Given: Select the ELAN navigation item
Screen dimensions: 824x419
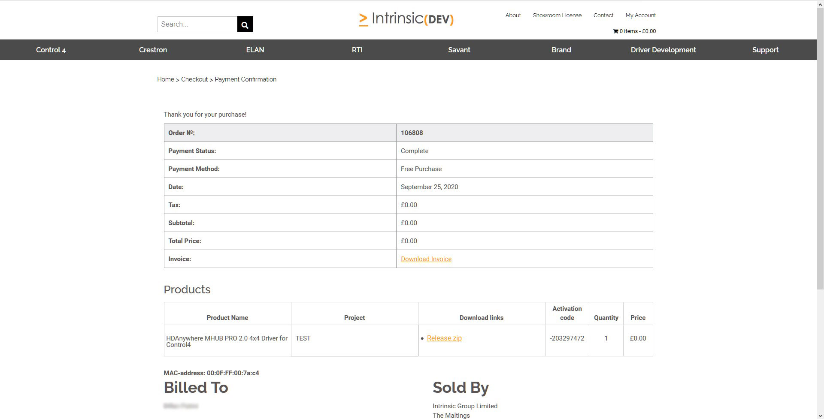Looking at the screenshot, I should click(x=255, y=50).
